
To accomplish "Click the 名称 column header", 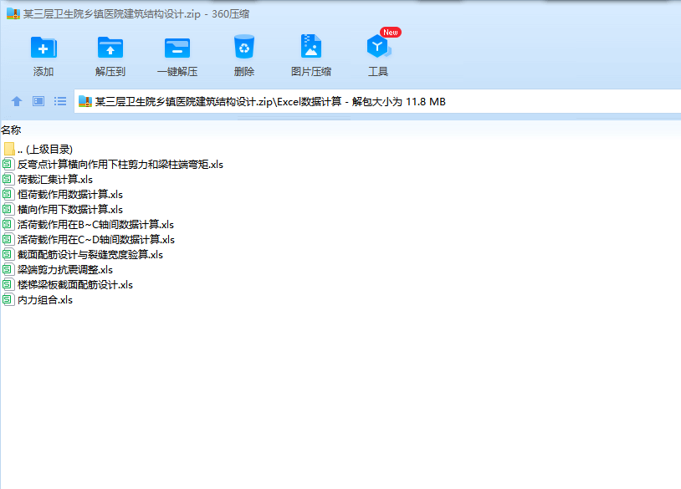I will click(11, 130).
